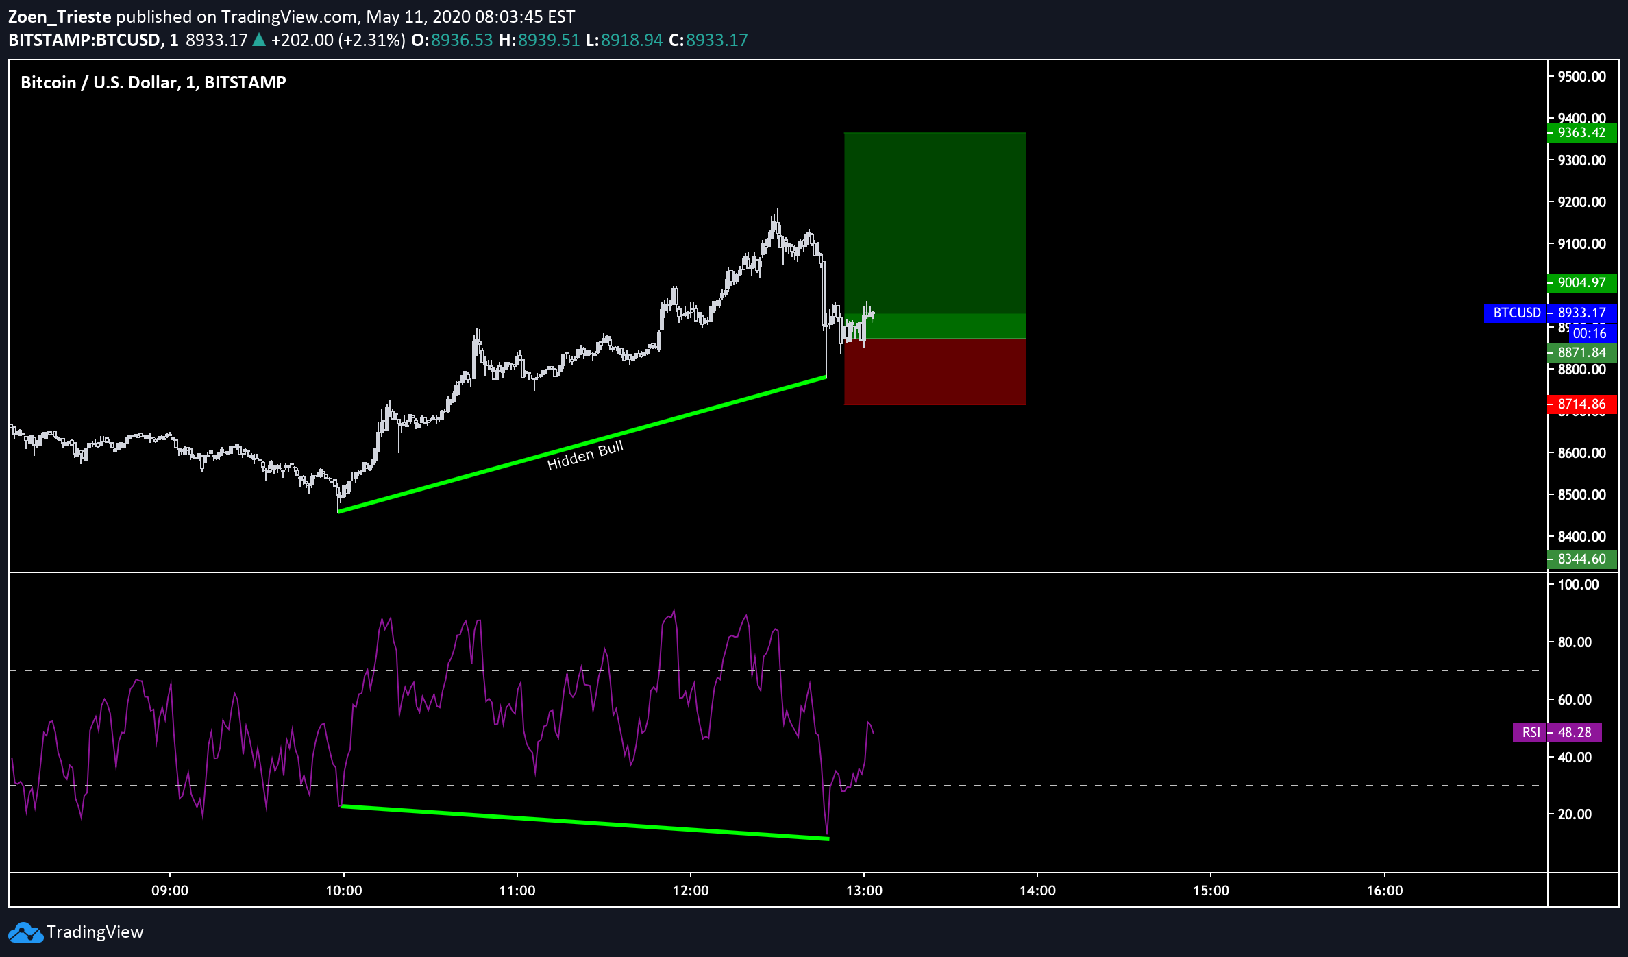Click the green RSI divergence trendline
The height and width of the screenshot is (957, 1628).
[585, 822]
